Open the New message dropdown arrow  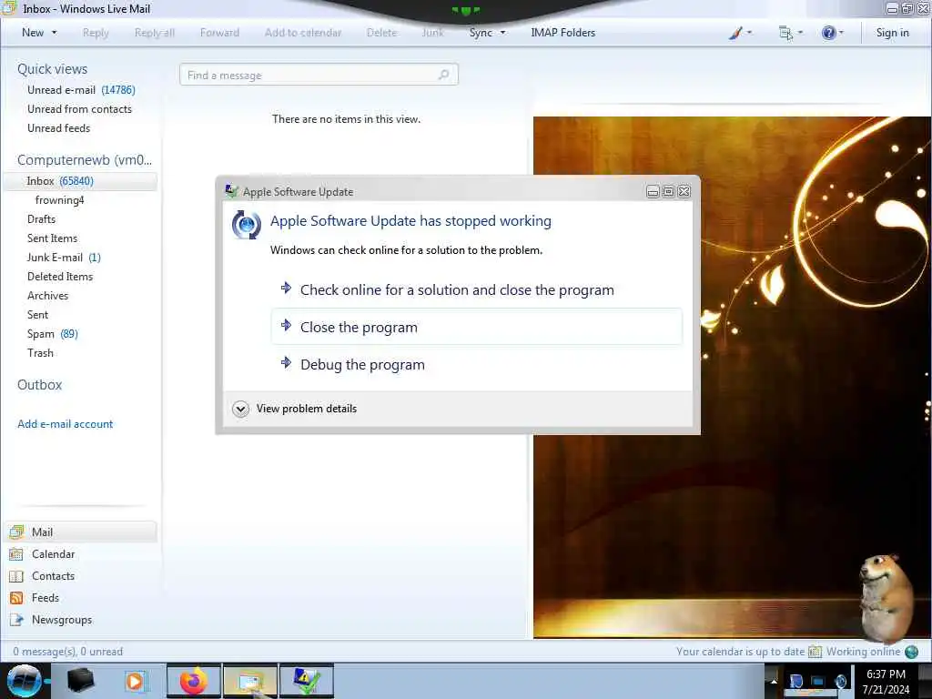[54, 33]
